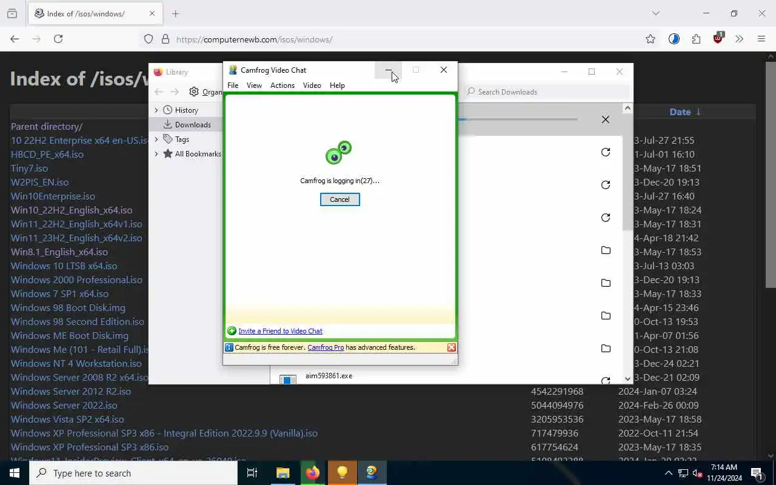
Task: Open the Camfrog Pro link
Action: 326,347
